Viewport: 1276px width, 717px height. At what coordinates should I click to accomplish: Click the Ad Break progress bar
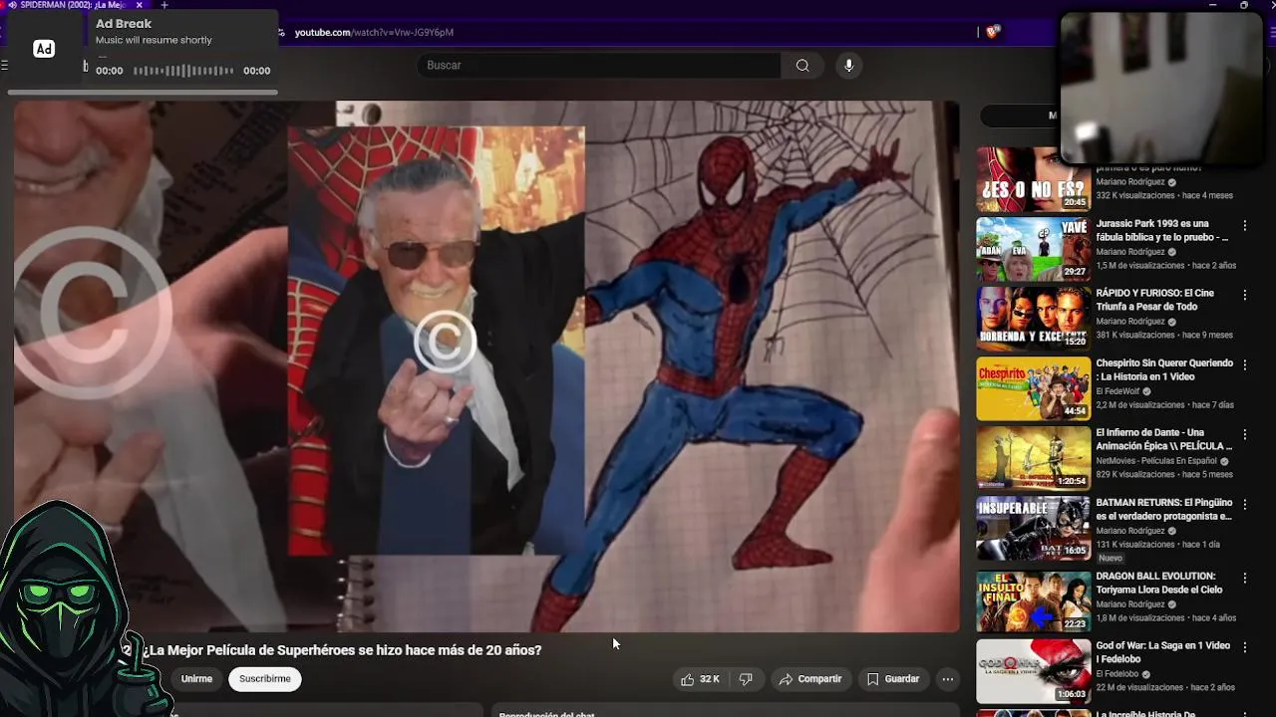point(143,93)
